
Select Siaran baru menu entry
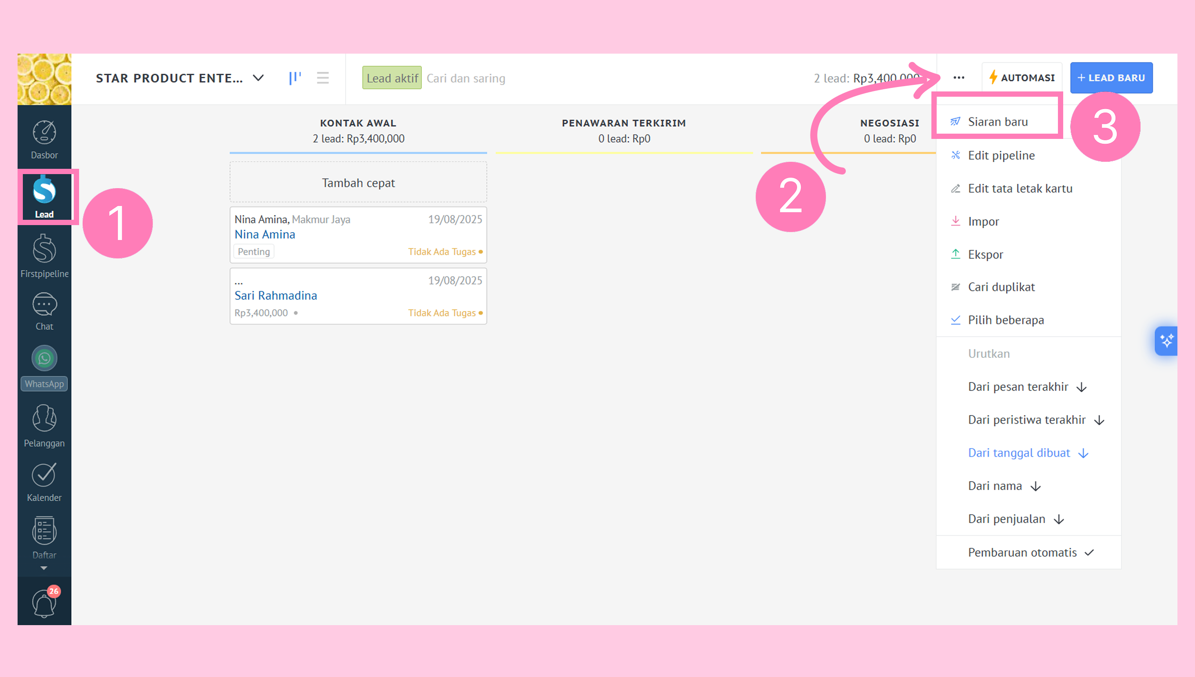coord(998,122)
